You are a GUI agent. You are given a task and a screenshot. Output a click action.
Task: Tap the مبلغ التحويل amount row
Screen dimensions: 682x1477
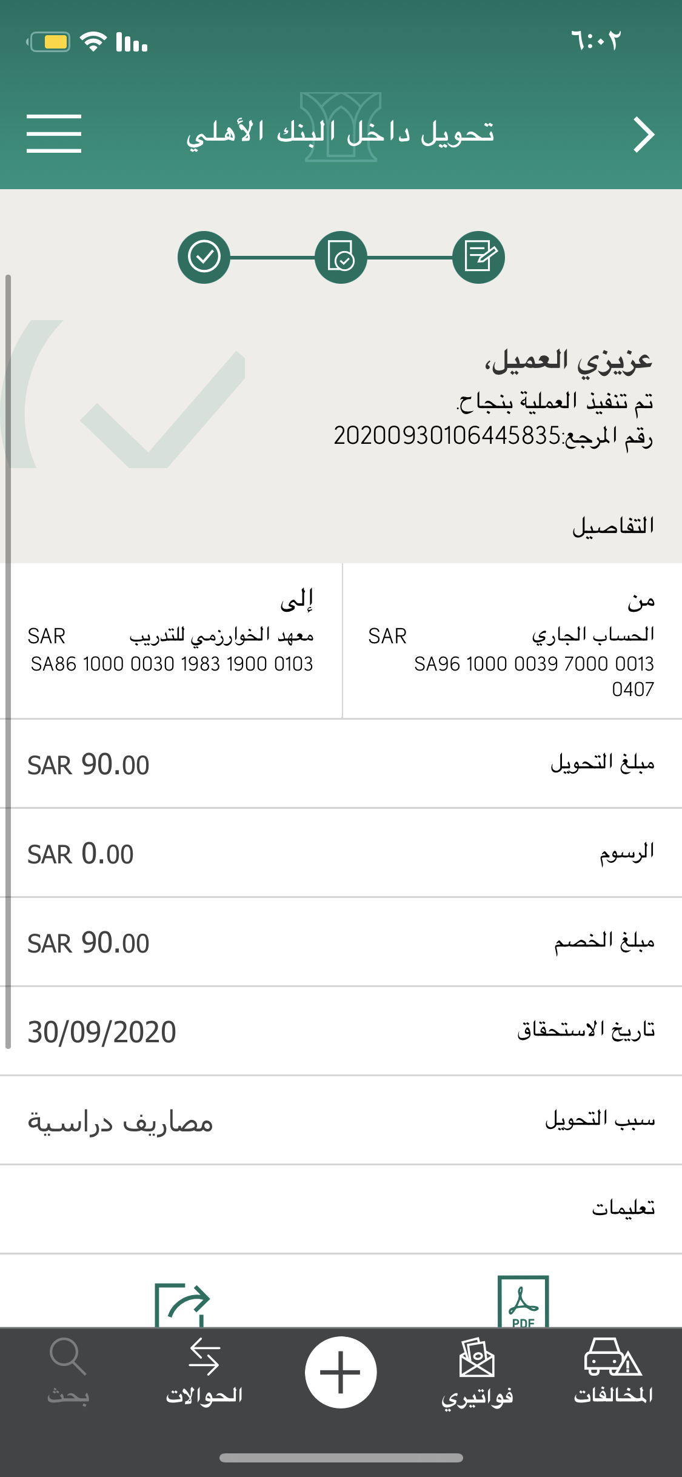(341, 764)
